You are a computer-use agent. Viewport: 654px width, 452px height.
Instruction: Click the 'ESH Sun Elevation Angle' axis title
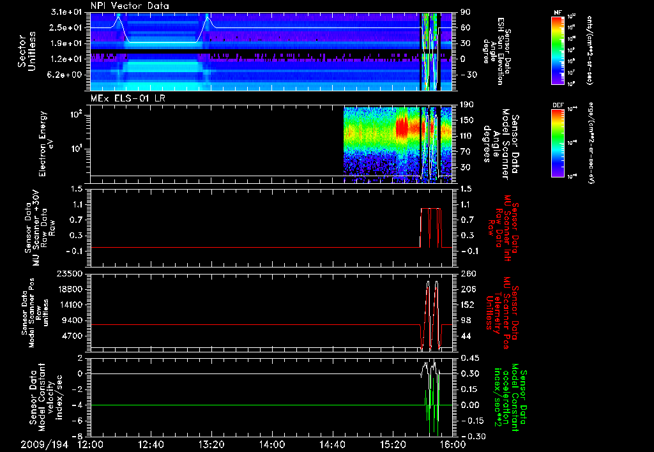click(496, 51)
